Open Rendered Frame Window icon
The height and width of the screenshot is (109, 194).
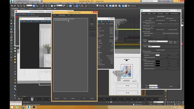pos(126,6)
